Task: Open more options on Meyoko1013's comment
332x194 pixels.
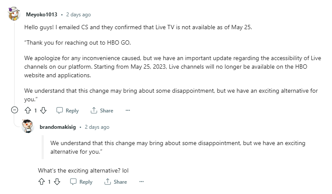Action: tap(127, 110)
